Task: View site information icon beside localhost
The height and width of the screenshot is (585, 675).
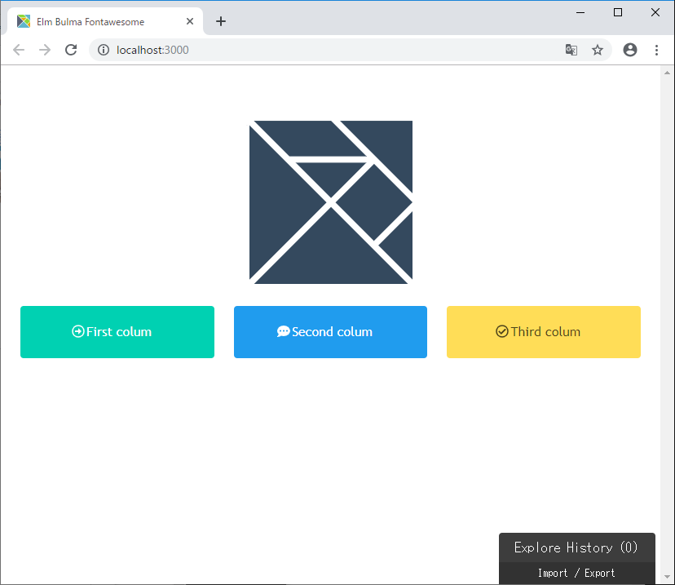Action: tap(104, 50)
